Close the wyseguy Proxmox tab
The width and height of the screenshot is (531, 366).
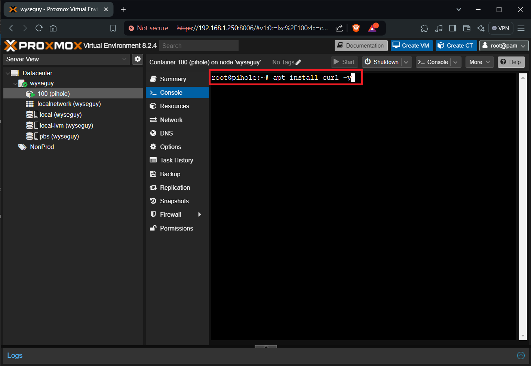pos(106,9)
